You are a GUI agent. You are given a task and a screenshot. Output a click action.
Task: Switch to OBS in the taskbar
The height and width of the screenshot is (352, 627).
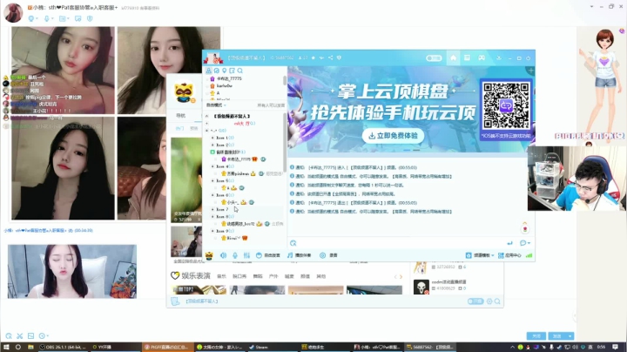(63, 347)
